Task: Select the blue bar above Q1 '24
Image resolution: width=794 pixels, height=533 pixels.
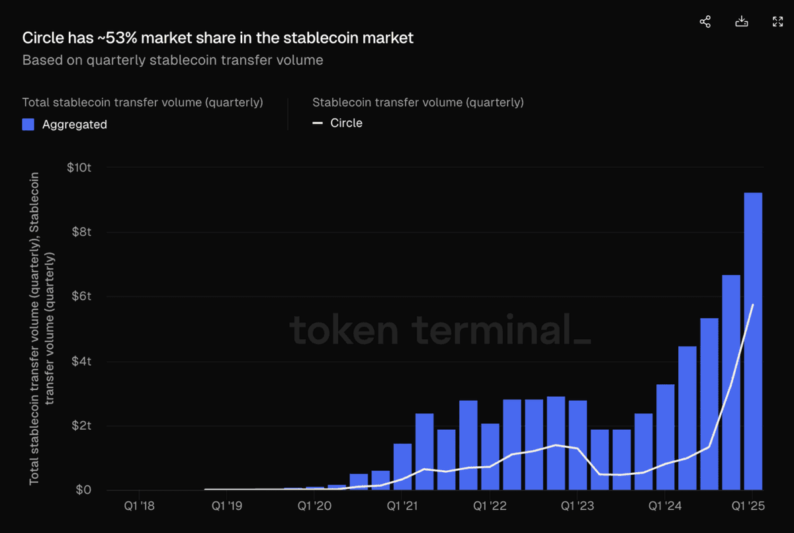Action: coord(665,437)
